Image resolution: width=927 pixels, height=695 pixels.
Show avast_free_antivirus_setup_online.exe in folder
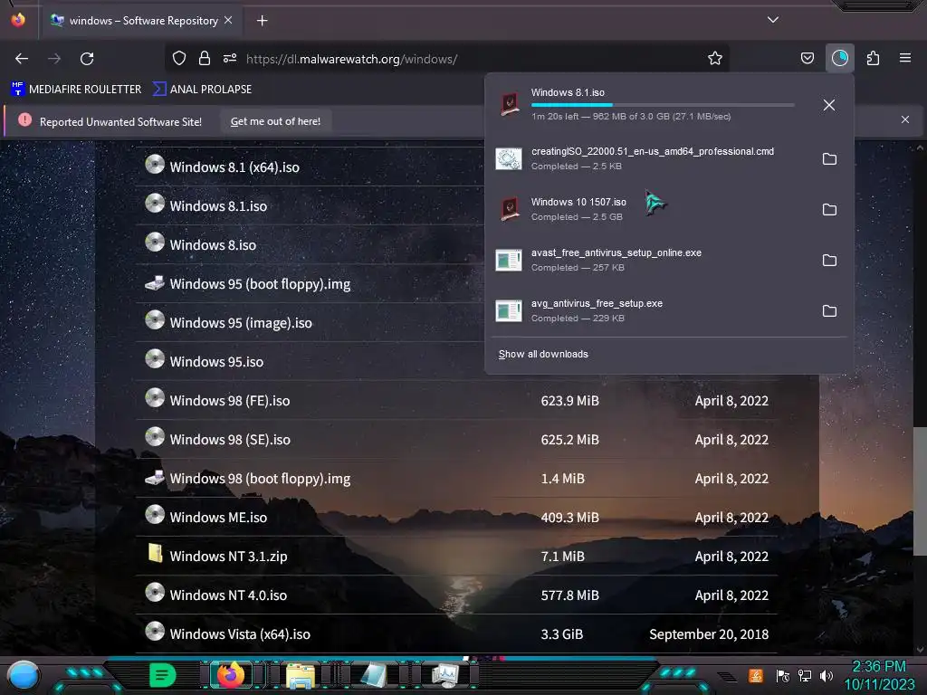pos(829,261)
